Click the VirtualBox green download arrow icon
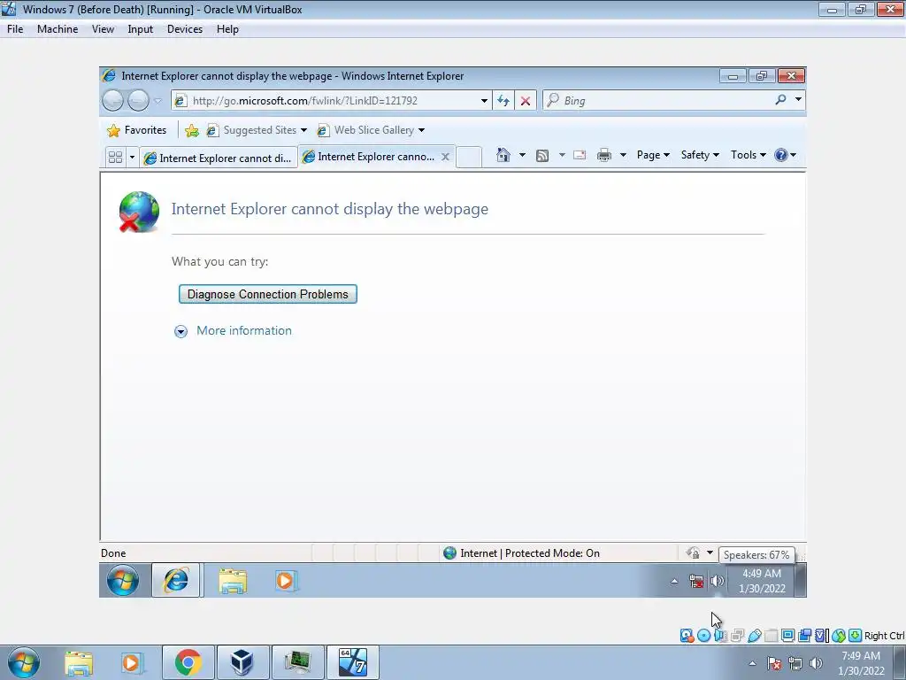 pyautogui.click(x=856, y=636)
